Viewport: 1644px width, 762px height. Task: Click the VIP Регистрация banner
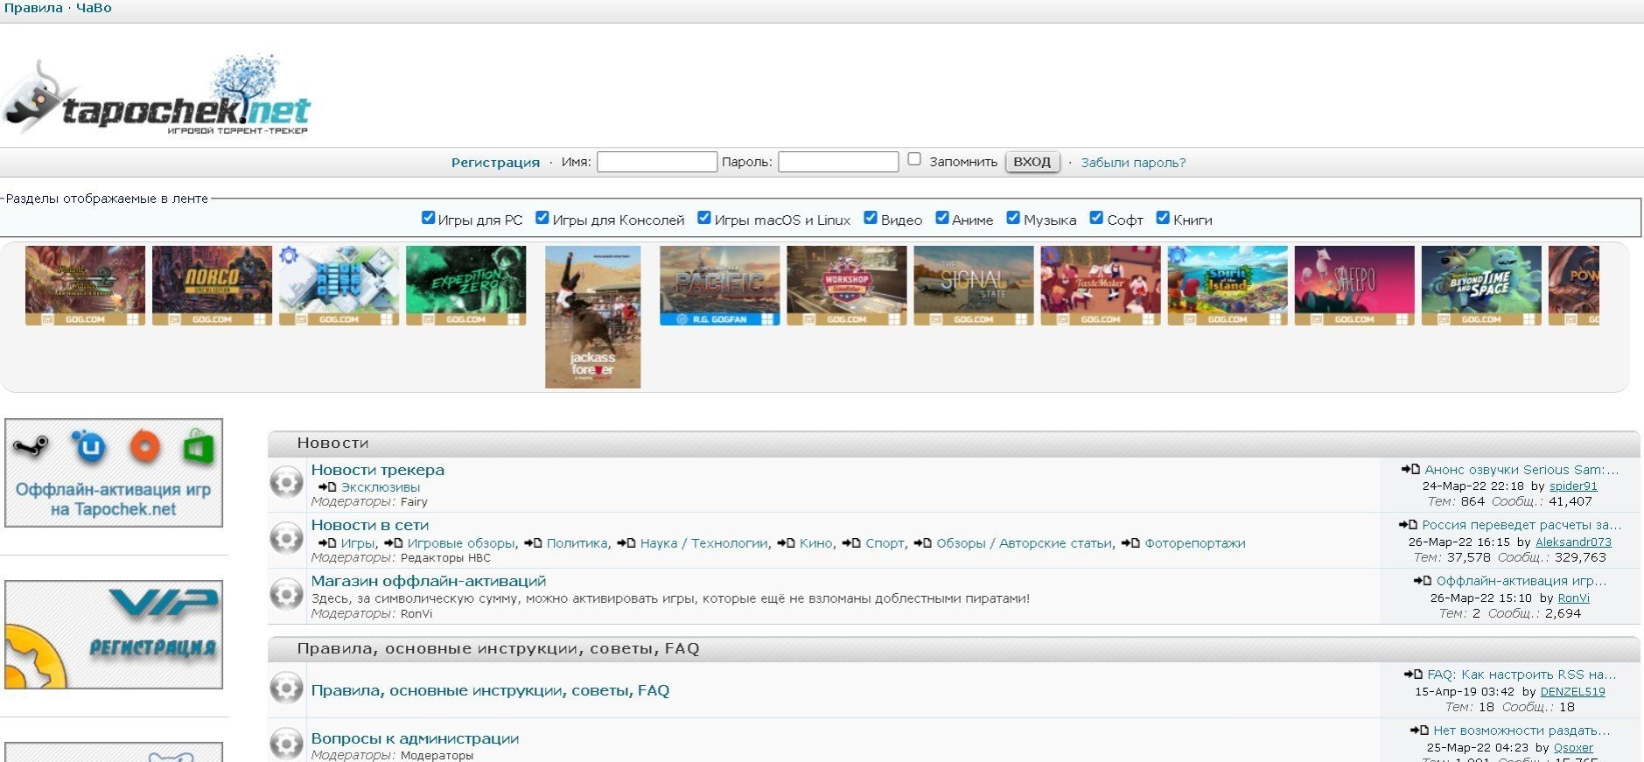tap(114, 634)
